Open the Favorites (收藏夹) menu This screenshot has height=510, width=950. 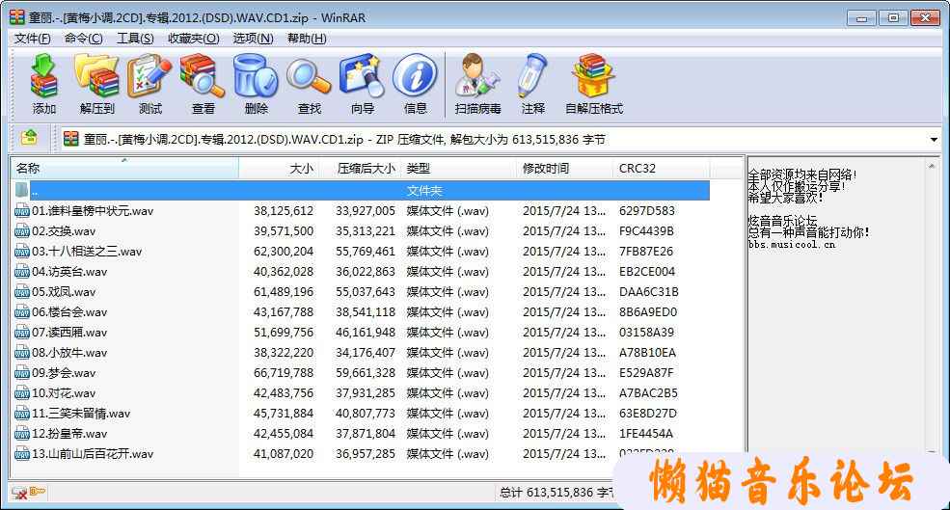(192, 39)
